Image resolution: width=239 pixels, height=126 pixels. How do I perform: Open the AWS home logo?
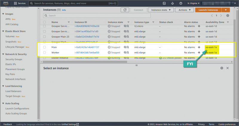(x=6, y=3)
